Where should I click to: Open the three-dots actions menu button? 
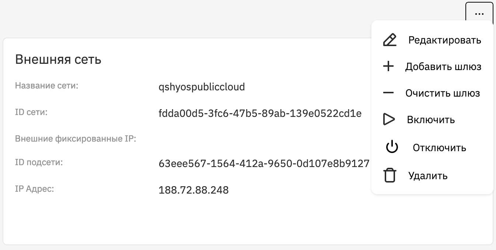pyautogui.click(x=479, y=13)
